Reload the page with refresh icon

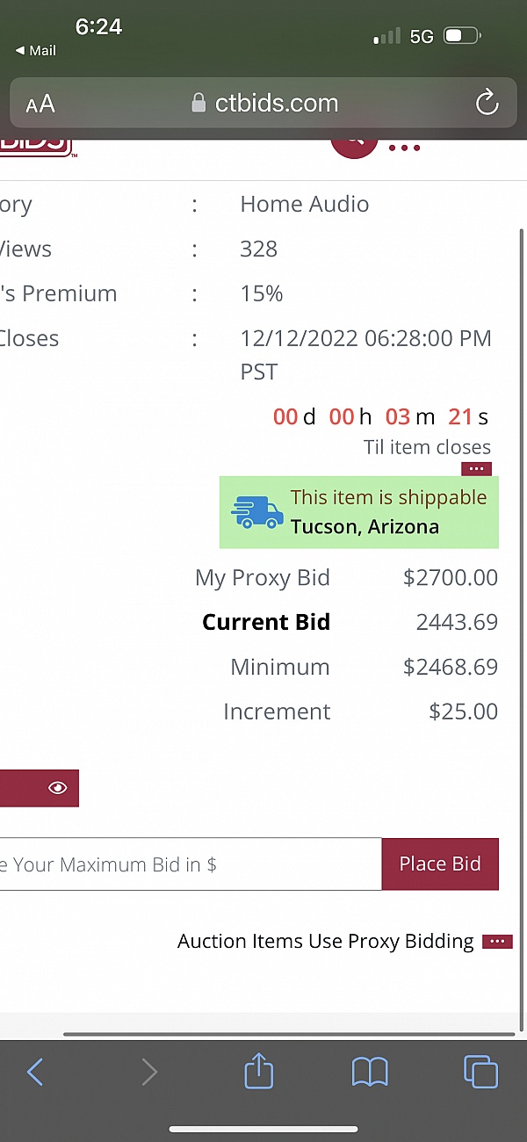pos(487,103)
